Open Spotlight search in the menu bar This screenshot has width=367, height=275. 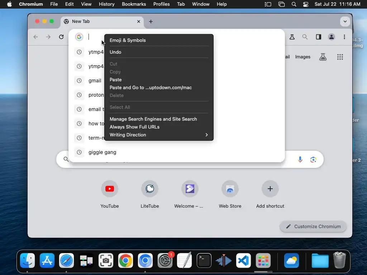[294, 4]
